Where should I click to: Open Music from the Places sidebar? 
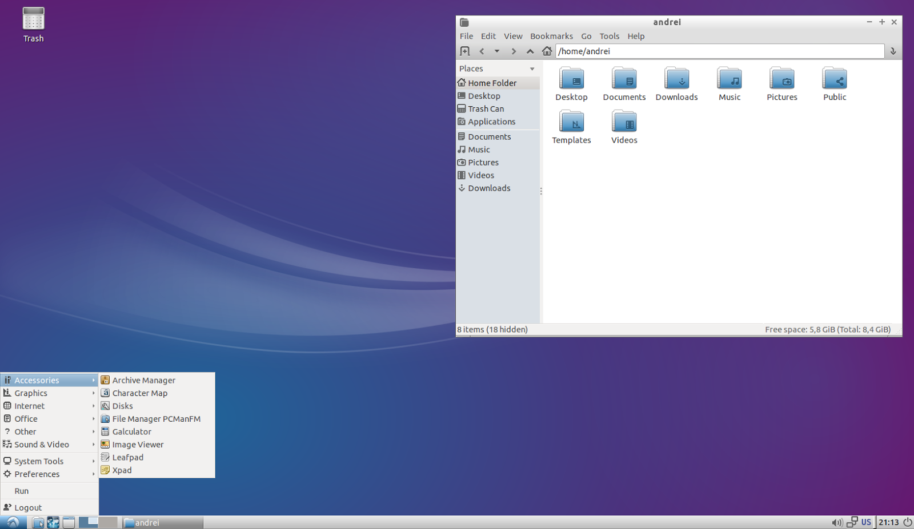[x=479, y=149]
